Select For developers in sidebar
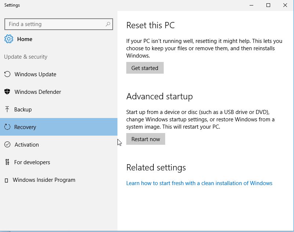The width and height of the screenshot is (294, 232). [x=59, y=162]
